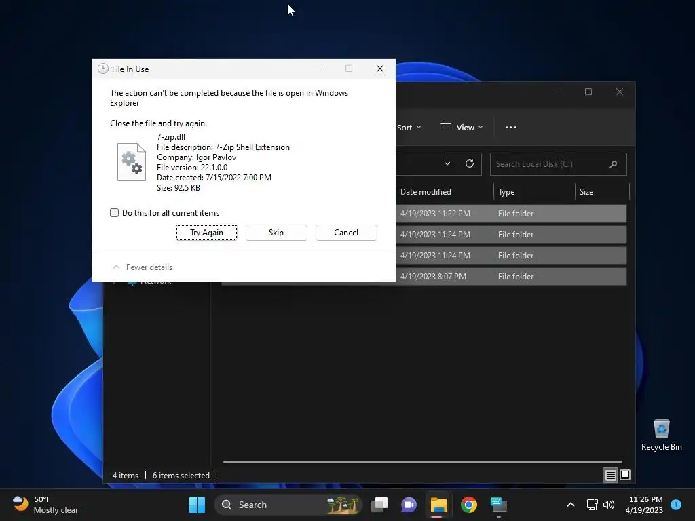Minimize the File Explorer window

pyautogui.click(x=558, y=92)
